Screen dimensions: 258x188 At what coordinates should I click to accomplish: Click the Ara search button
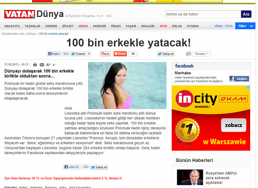coord(246,14)
